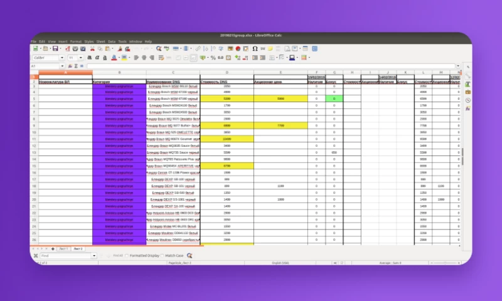Image resolution: width=502 pixels, height=301 pixels.
Task: Click the Find All button
Action: point(118,256)
